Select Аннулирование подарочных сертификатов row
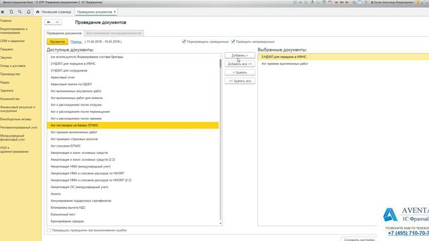This screenshot has height=241, width=429. pyautogui.click(x=133, y=201)
